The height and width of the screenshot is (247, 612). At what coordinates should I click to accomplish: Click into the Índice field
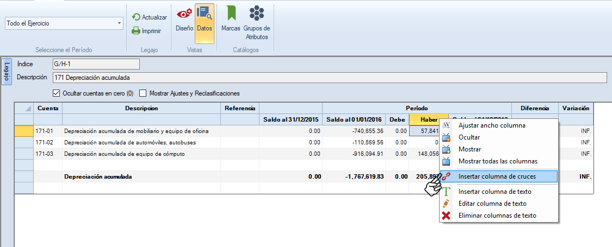point(96,64)
